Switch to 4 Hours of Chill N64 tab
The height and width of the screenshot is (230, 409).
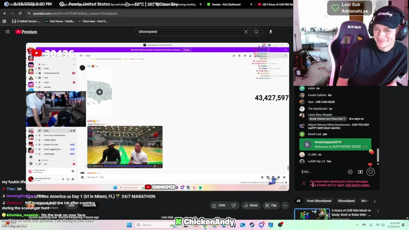[x=275, y=4]
